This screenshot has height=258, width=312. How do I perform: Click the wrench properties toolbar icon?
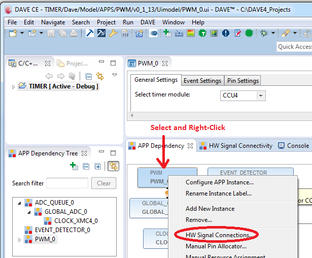coord(113,33)
